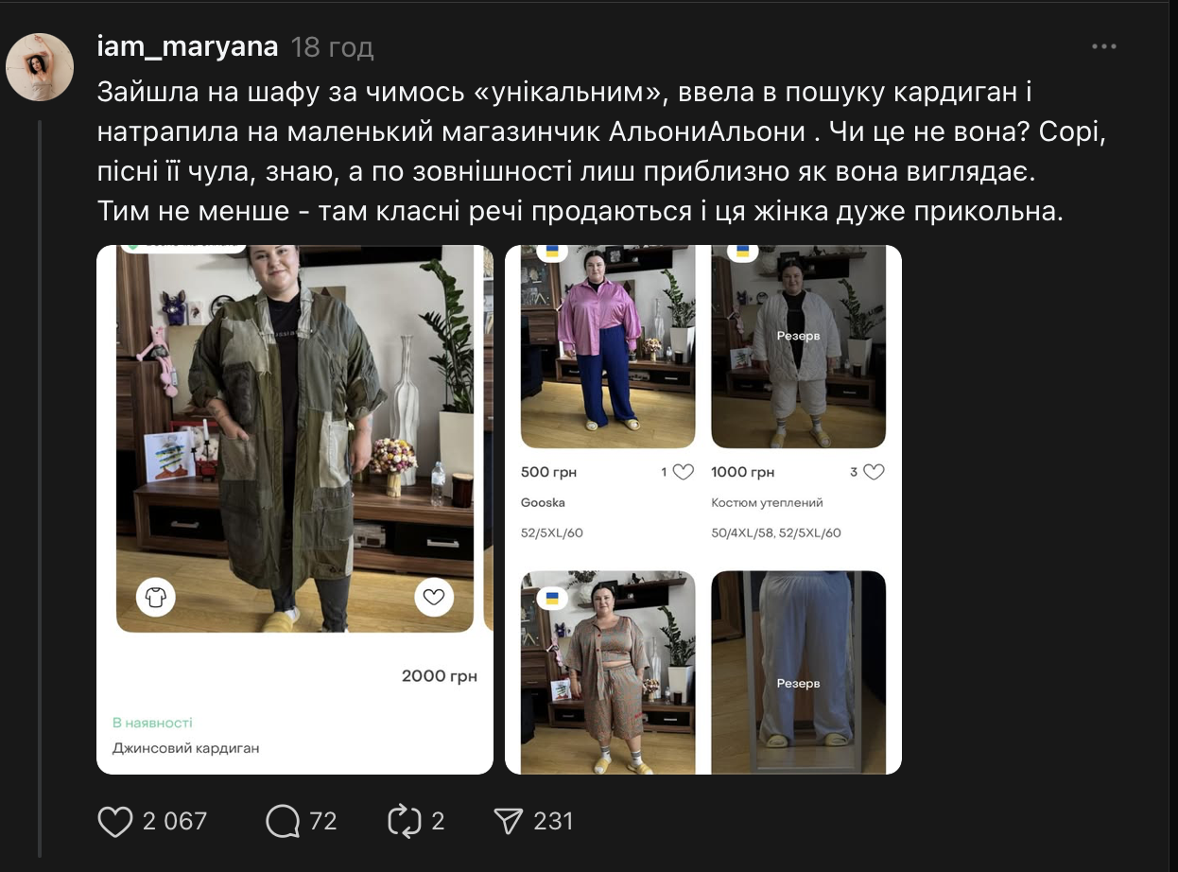The height and width of the screenshot is (872, 1178).
Task: Click the 18 год timestamp
Action: click(x=332, y=46)
